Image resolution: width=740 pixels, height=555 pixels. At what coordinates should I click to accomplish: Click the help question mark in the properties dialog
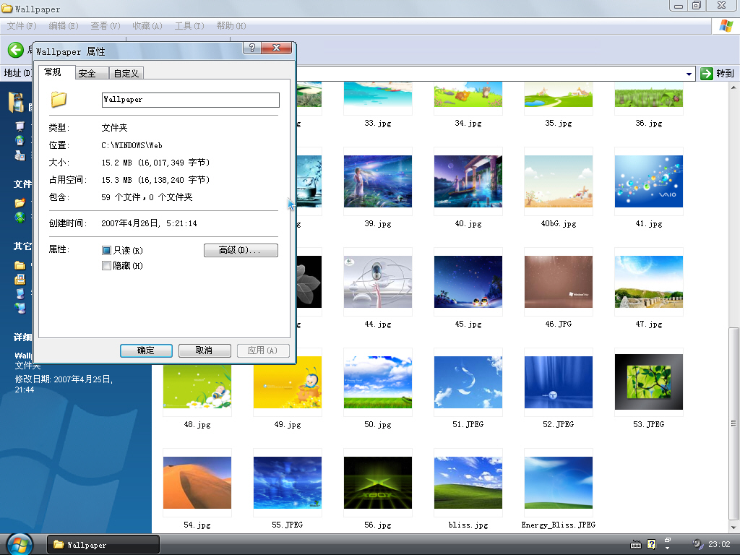(252, 48)
